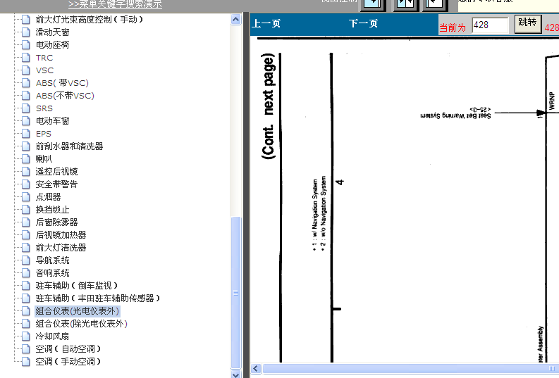Select 换挡锁止 in the tree
The image size is (559, 378).
(52, 210)
